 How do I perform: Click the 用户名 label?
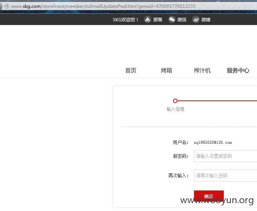pyautogui.click(x=181, y=142)
